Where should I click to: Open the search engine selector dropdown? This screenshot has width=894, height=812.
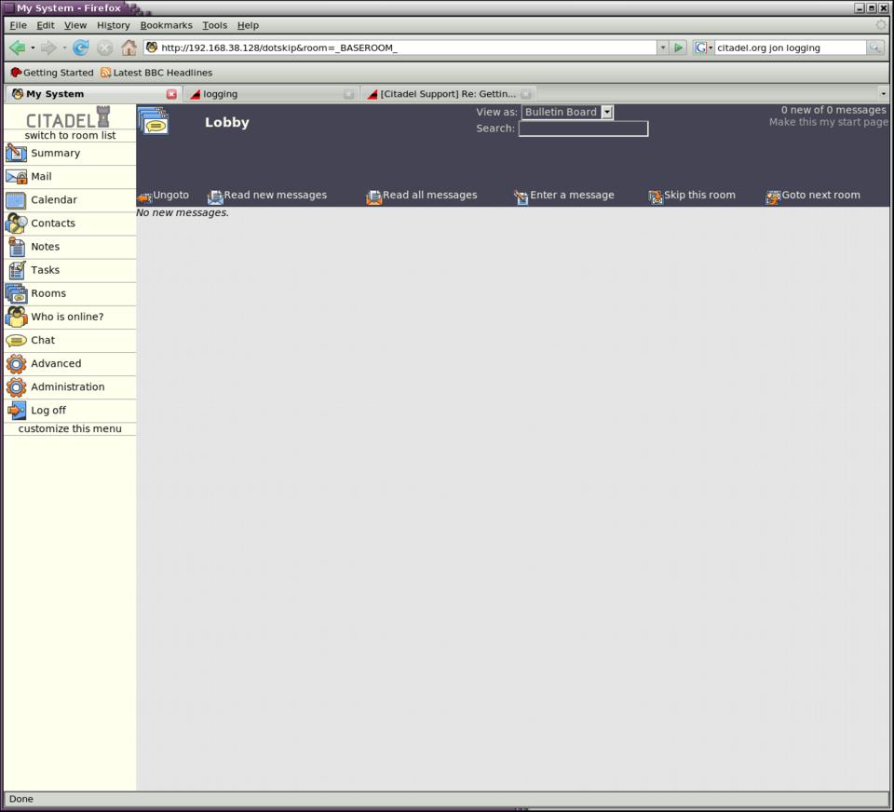(x=703, y=47)
